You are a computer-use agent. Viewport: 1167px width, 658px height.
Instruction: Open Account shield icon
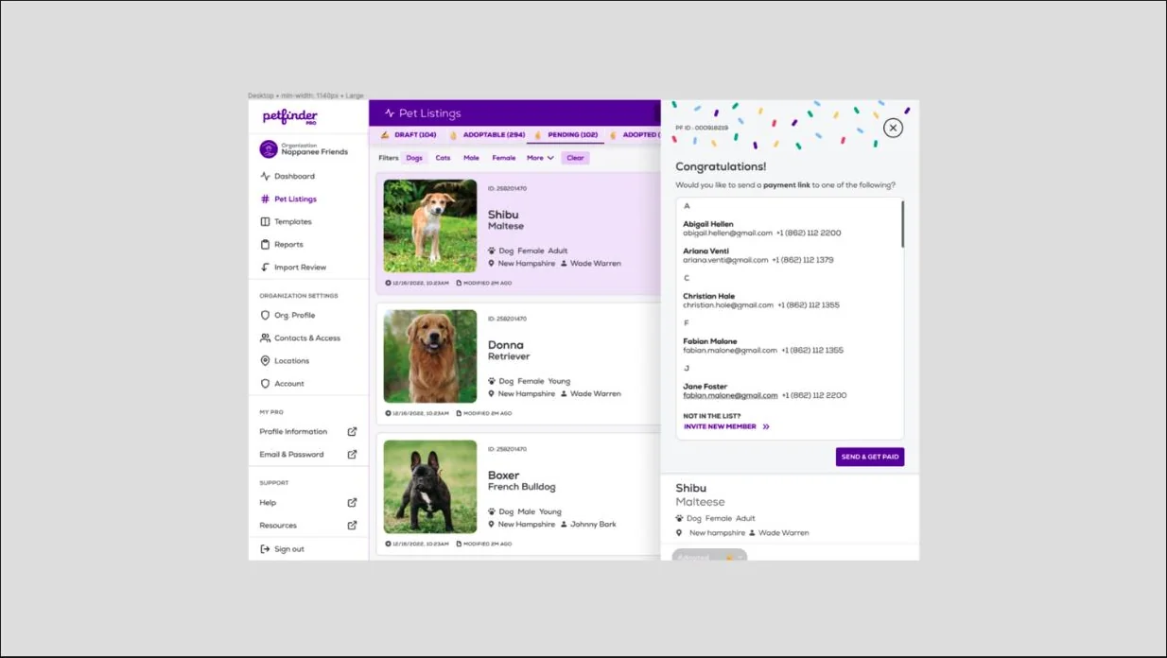tap(265, 383)
